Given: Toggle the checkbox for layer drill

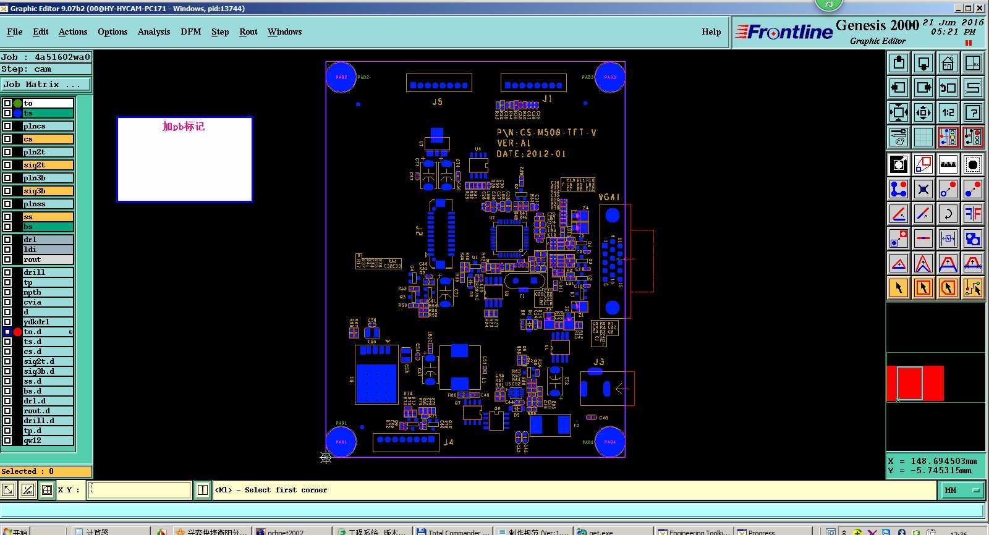Looking at the screenshot, I should tap(7, 272).
